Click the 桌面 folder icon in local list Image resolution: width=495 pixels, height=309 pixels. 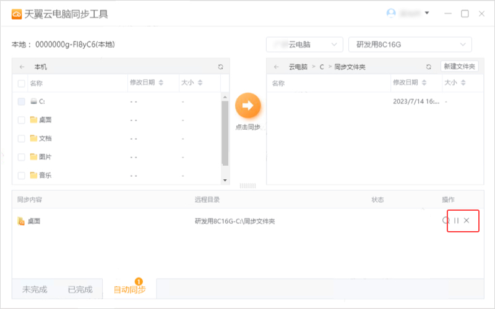click(34, 119)
